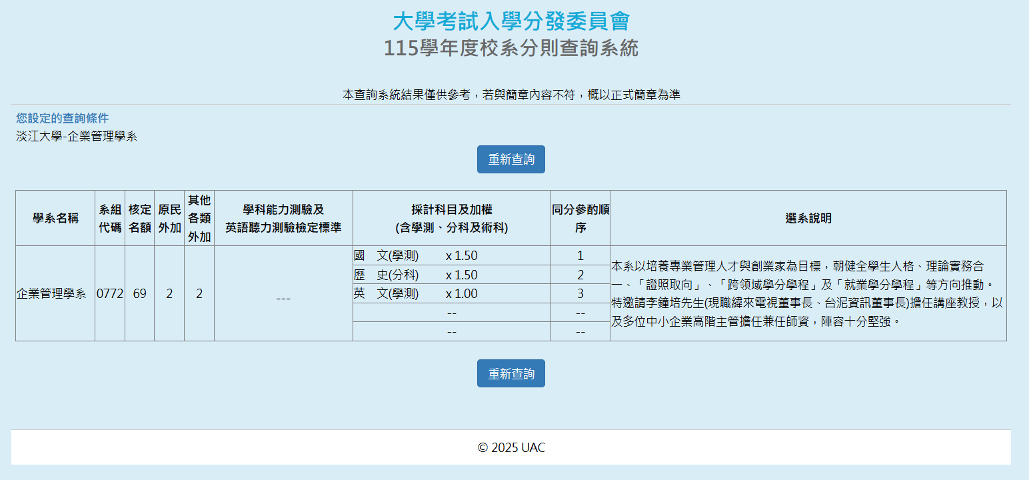1029x480 pixels.
Task: Click the 淡江大學-企業管理學系 query condition text
Action: (77, 137)
